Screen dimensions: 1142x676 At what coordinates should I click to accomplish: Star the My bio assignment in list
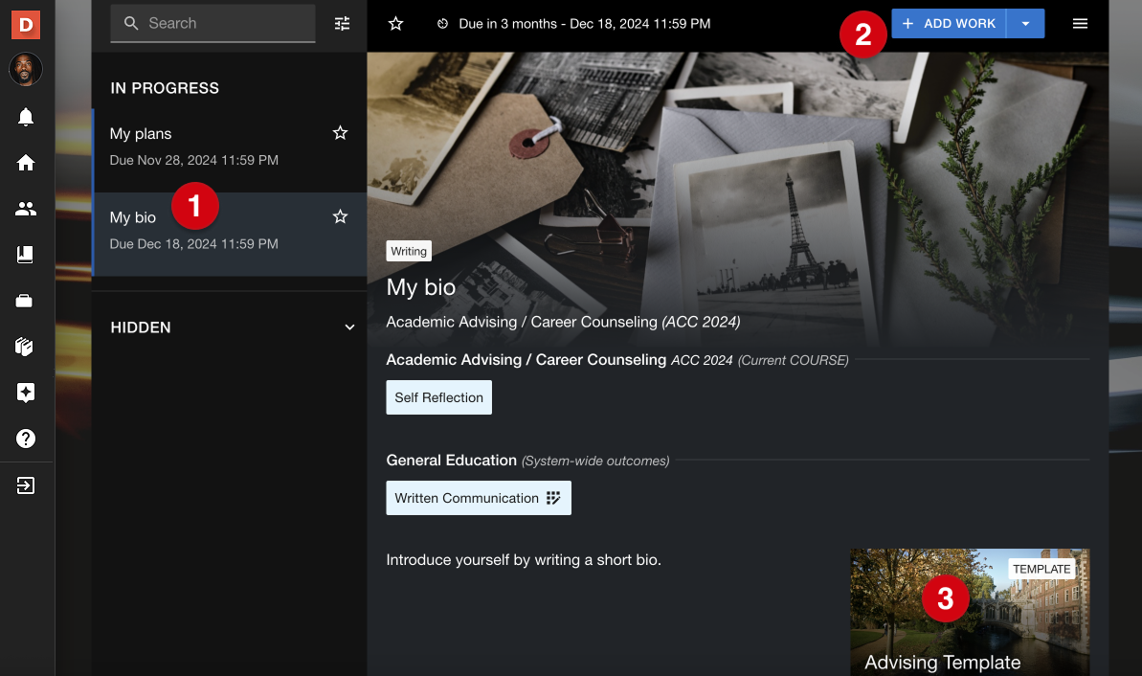(x=340, y=216)
